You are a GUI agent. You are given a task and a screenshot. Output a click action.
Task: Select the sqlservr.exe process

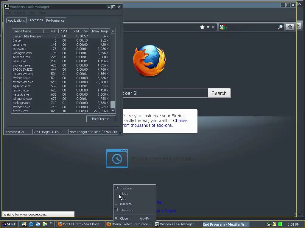(61, 86)
